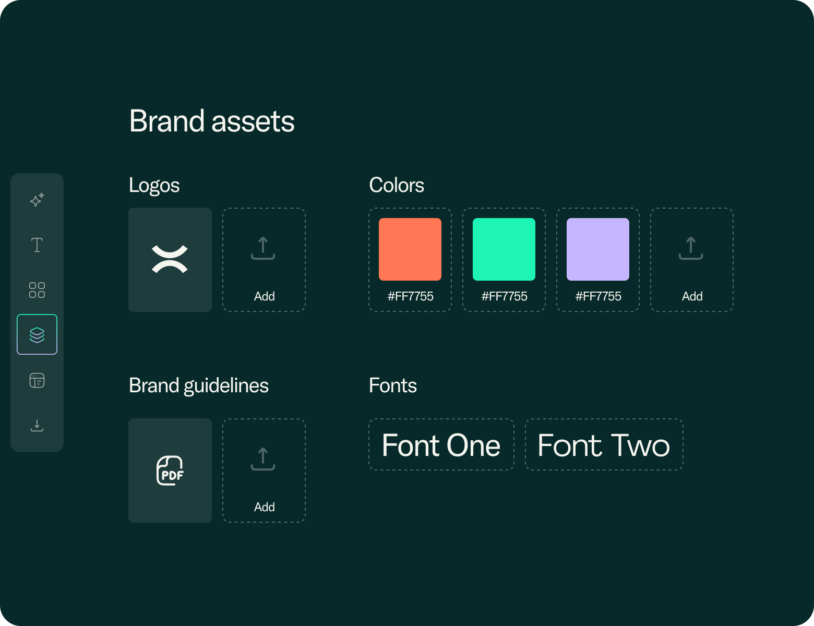Select the highlighted layers icon in sidebar
The width and height of the screenshot is (814, 626).
(x=37, y=335)
